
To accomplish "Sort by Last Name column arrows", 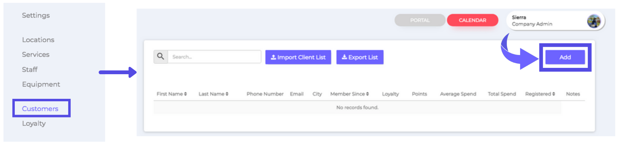I will [227, 94].
